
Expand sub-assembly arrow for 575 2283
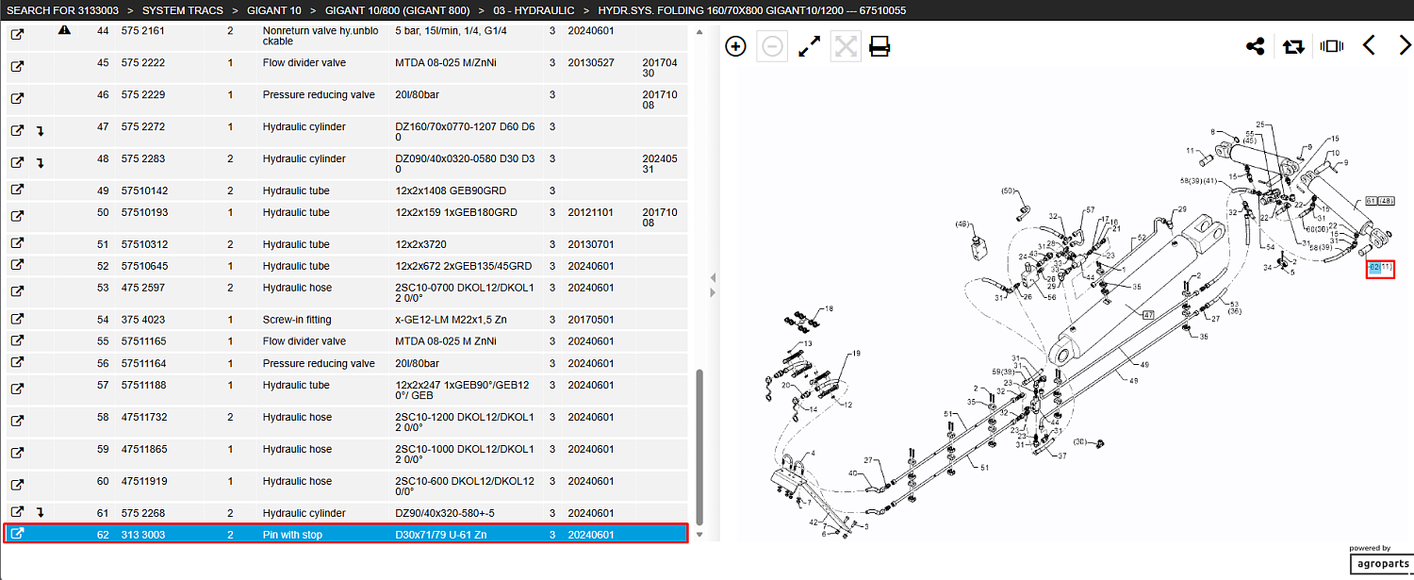(41, 163)
